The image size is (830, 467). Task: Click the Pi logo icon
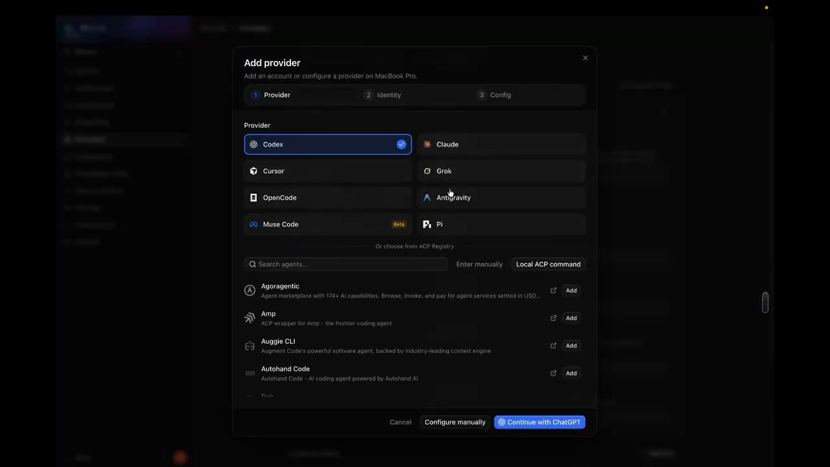[x=427, y=224]
